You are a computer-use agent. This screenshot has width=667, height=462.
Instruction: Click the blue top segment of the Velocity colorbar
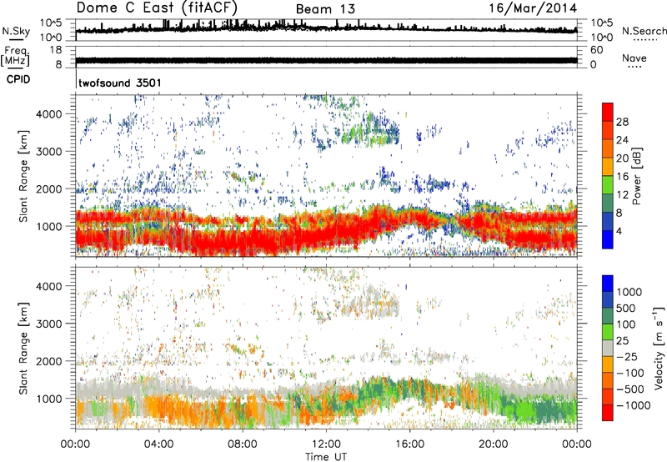[x=608, y=284]
